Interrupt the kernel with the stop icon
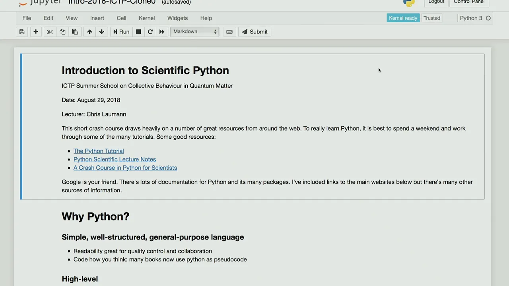Image resolution: width=509 pixels, height=286 pixels. tap(138, 32)
